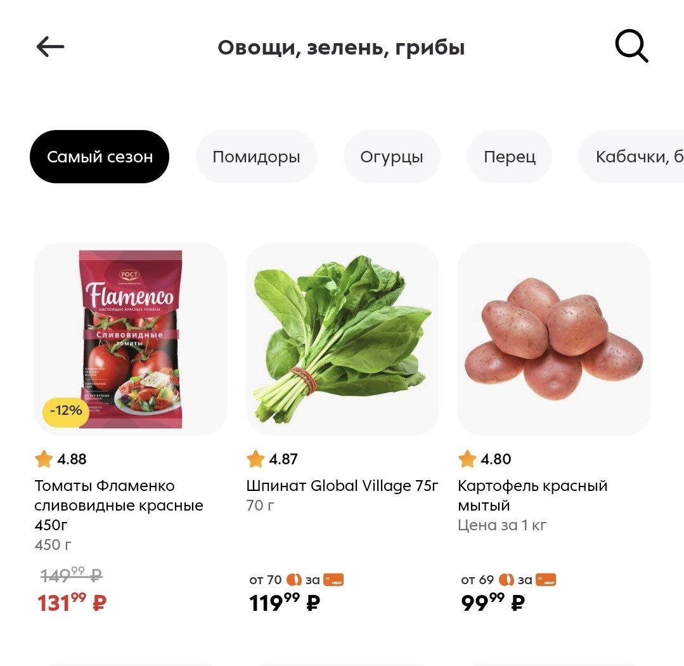684x666 pixels.
Task: Open the red potatoes product image
Action: pos(553,339)
